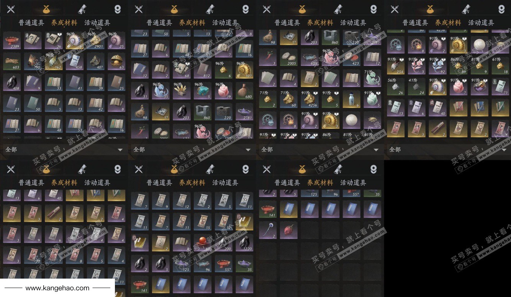Click the black ore item with count 1220
Viewport: 511px width, 297px height.
tap(244, 242)
